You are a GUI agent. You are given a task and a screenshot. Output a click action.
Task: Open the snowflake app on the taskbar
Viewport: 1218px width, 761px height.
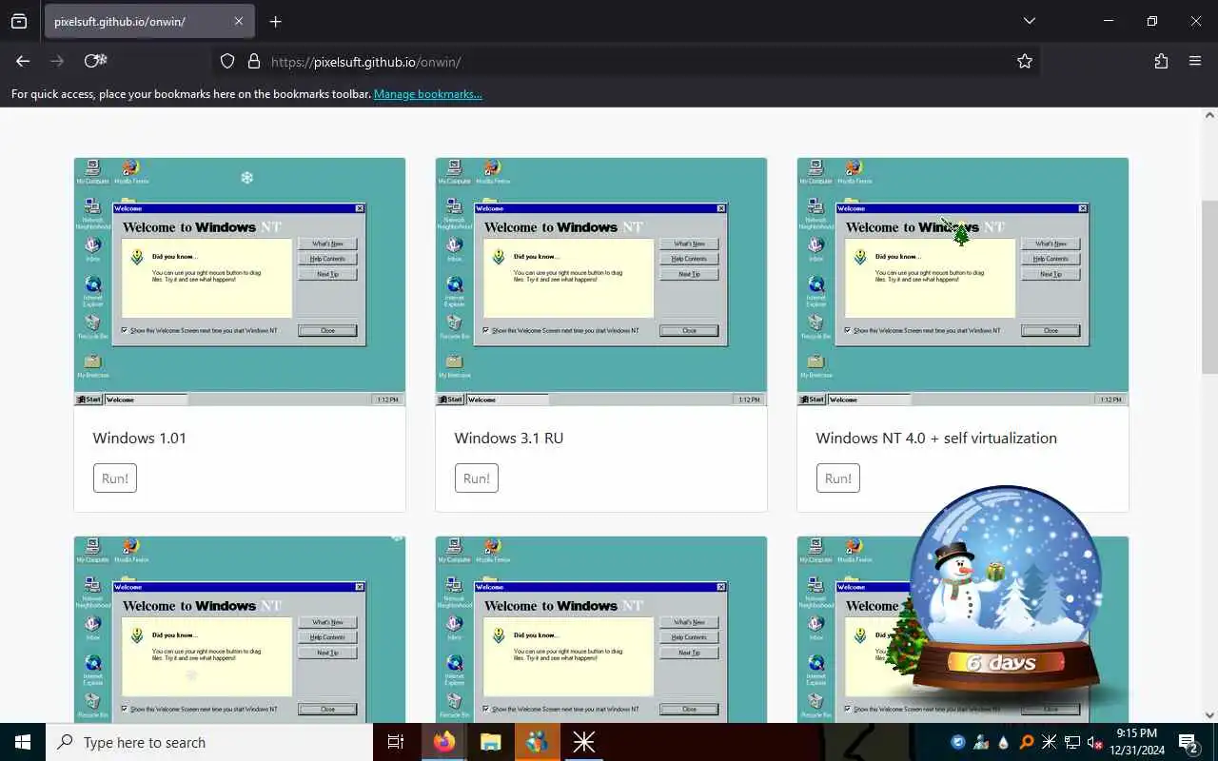pos(583,742)
